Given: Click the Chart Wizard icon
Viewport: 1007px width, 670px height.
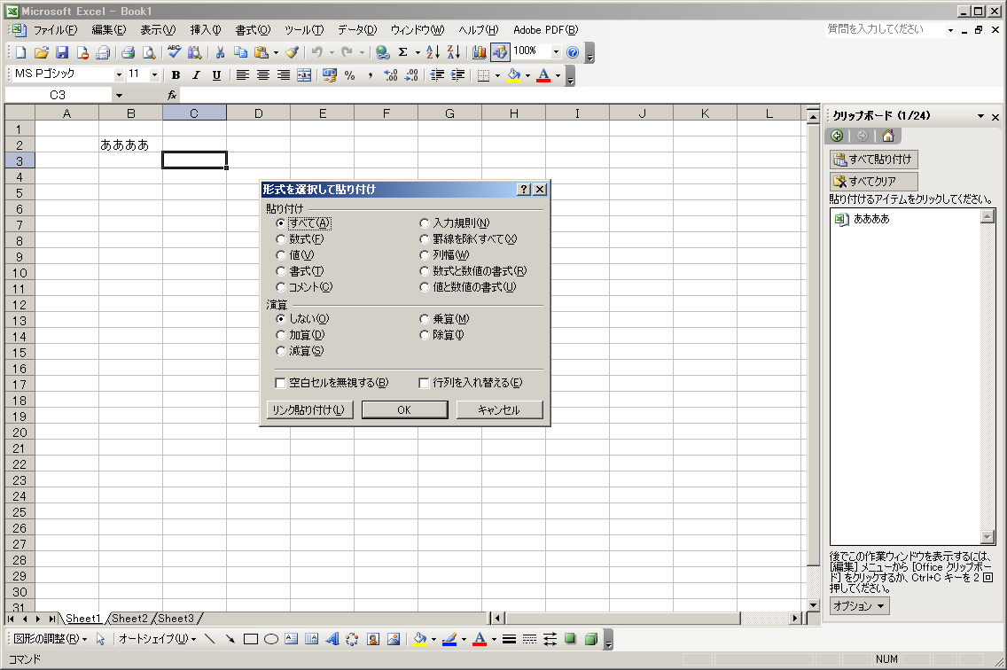Looking at the screenshot, I should 480,52.
